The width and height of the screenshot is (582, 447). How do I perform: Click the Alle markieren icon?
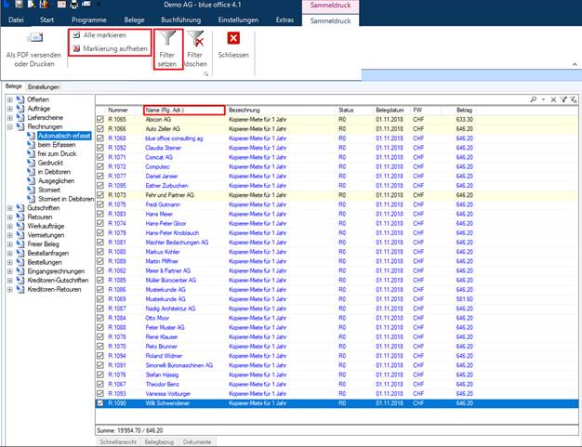[76, 35]
